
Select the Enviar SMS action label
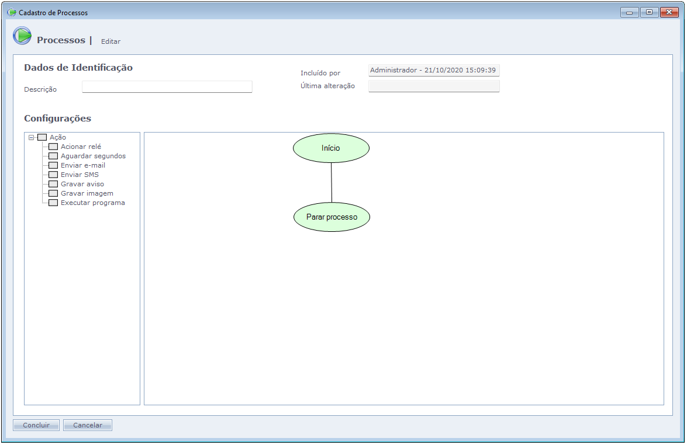pos(80,175)
